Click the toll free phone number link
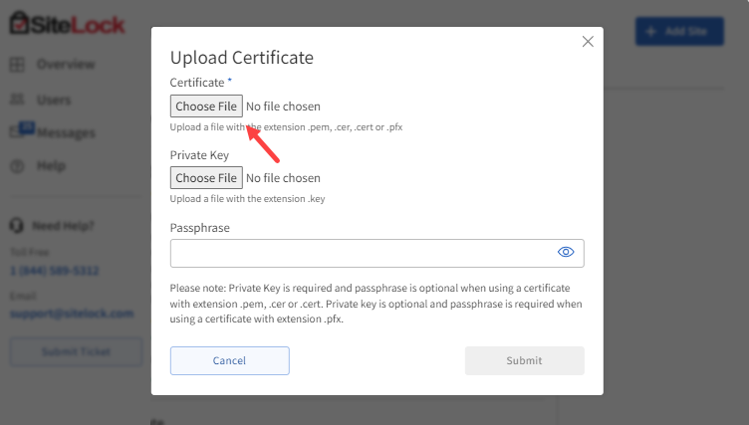Viewport: 749px width, 425px height. [55, 271]
